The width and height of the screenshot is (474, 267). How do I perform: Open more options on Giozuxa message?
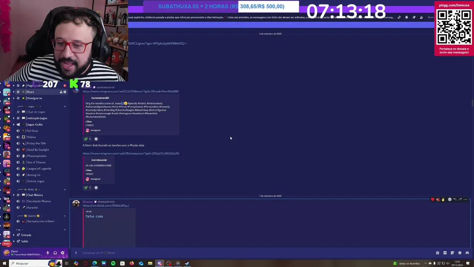465,200
